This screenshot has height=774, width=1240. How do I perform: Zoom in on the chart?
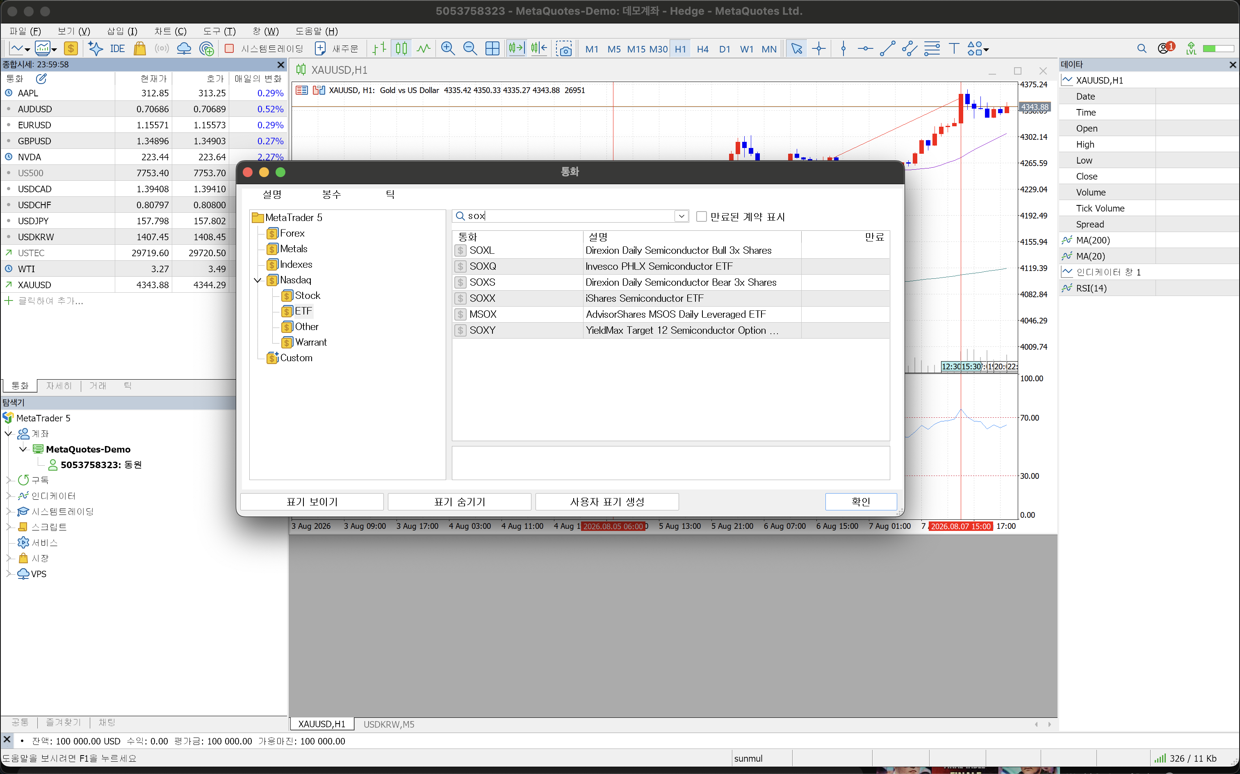point(448,49)
